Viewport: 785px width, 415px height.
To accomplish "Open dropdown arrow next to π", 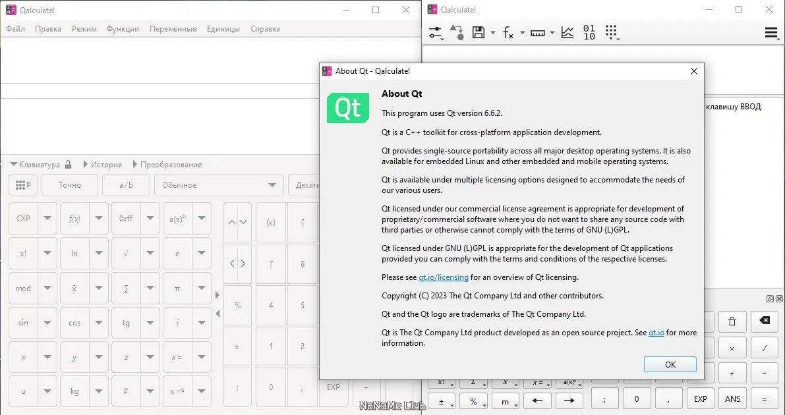I will pyautogui.click(x=201, y=289).
